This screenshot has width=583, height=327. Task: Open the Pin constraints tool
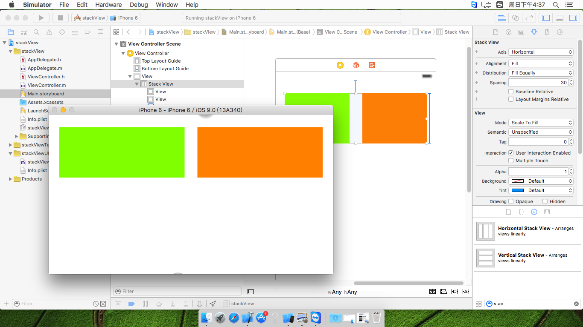coord(455,292)
